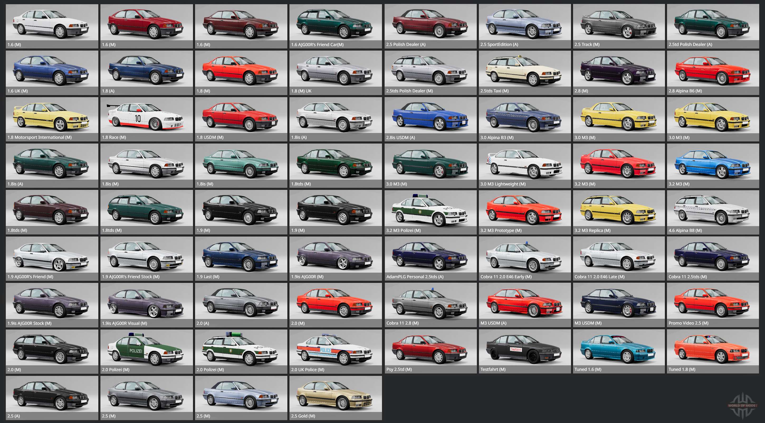Select the 1.6 AJG00R's Friend Car(M) thumbnail
This screenshot has width=765, height=423.
(336, 26)
